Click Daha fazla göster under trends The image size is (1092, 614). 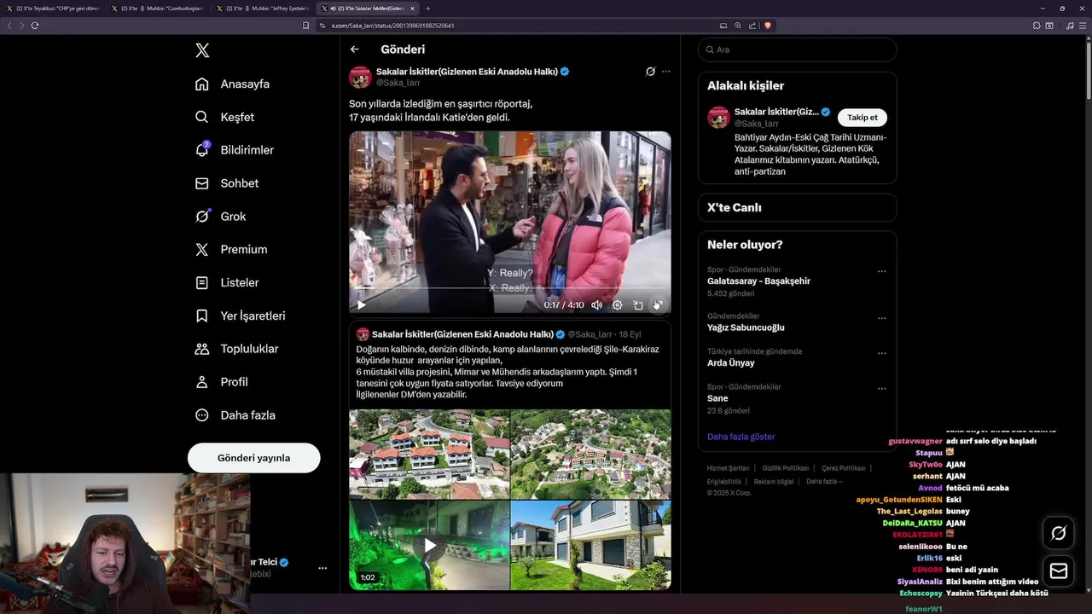click(741, 437)
